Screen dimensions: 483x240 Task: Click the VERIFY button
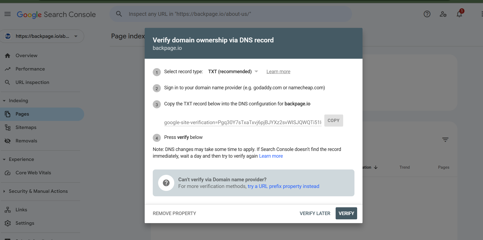tap(346, 213)
